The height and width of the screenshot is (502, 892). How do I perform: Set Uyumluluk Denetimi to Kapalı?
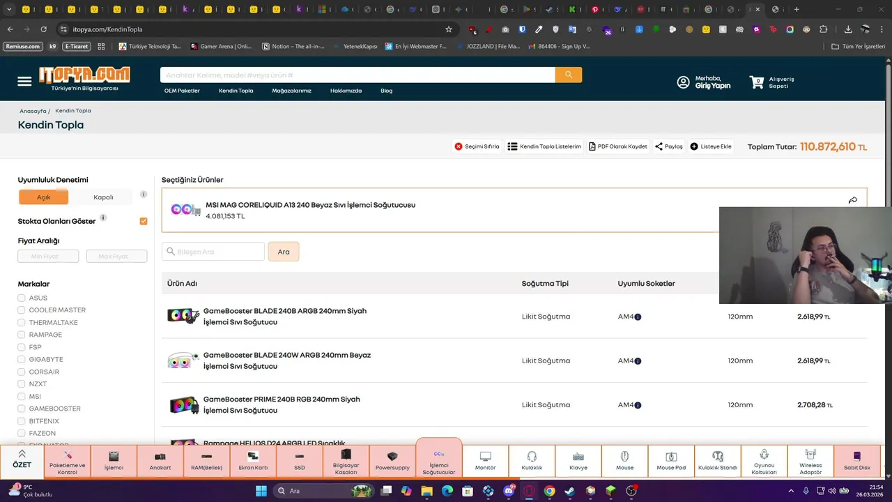[103, 197]
